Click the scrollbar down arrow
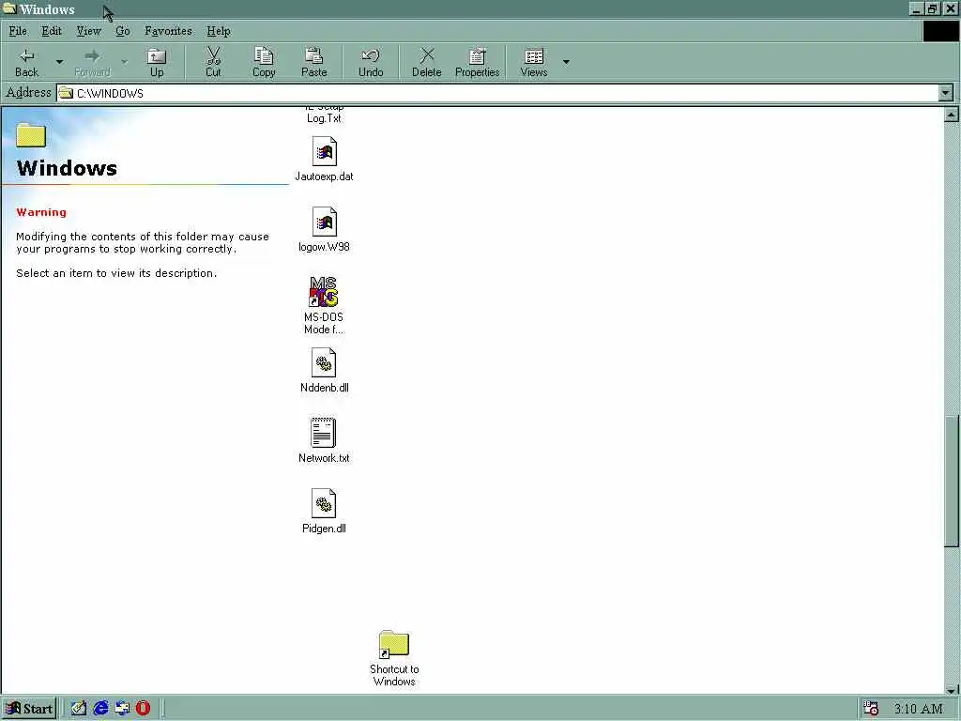 952,689
